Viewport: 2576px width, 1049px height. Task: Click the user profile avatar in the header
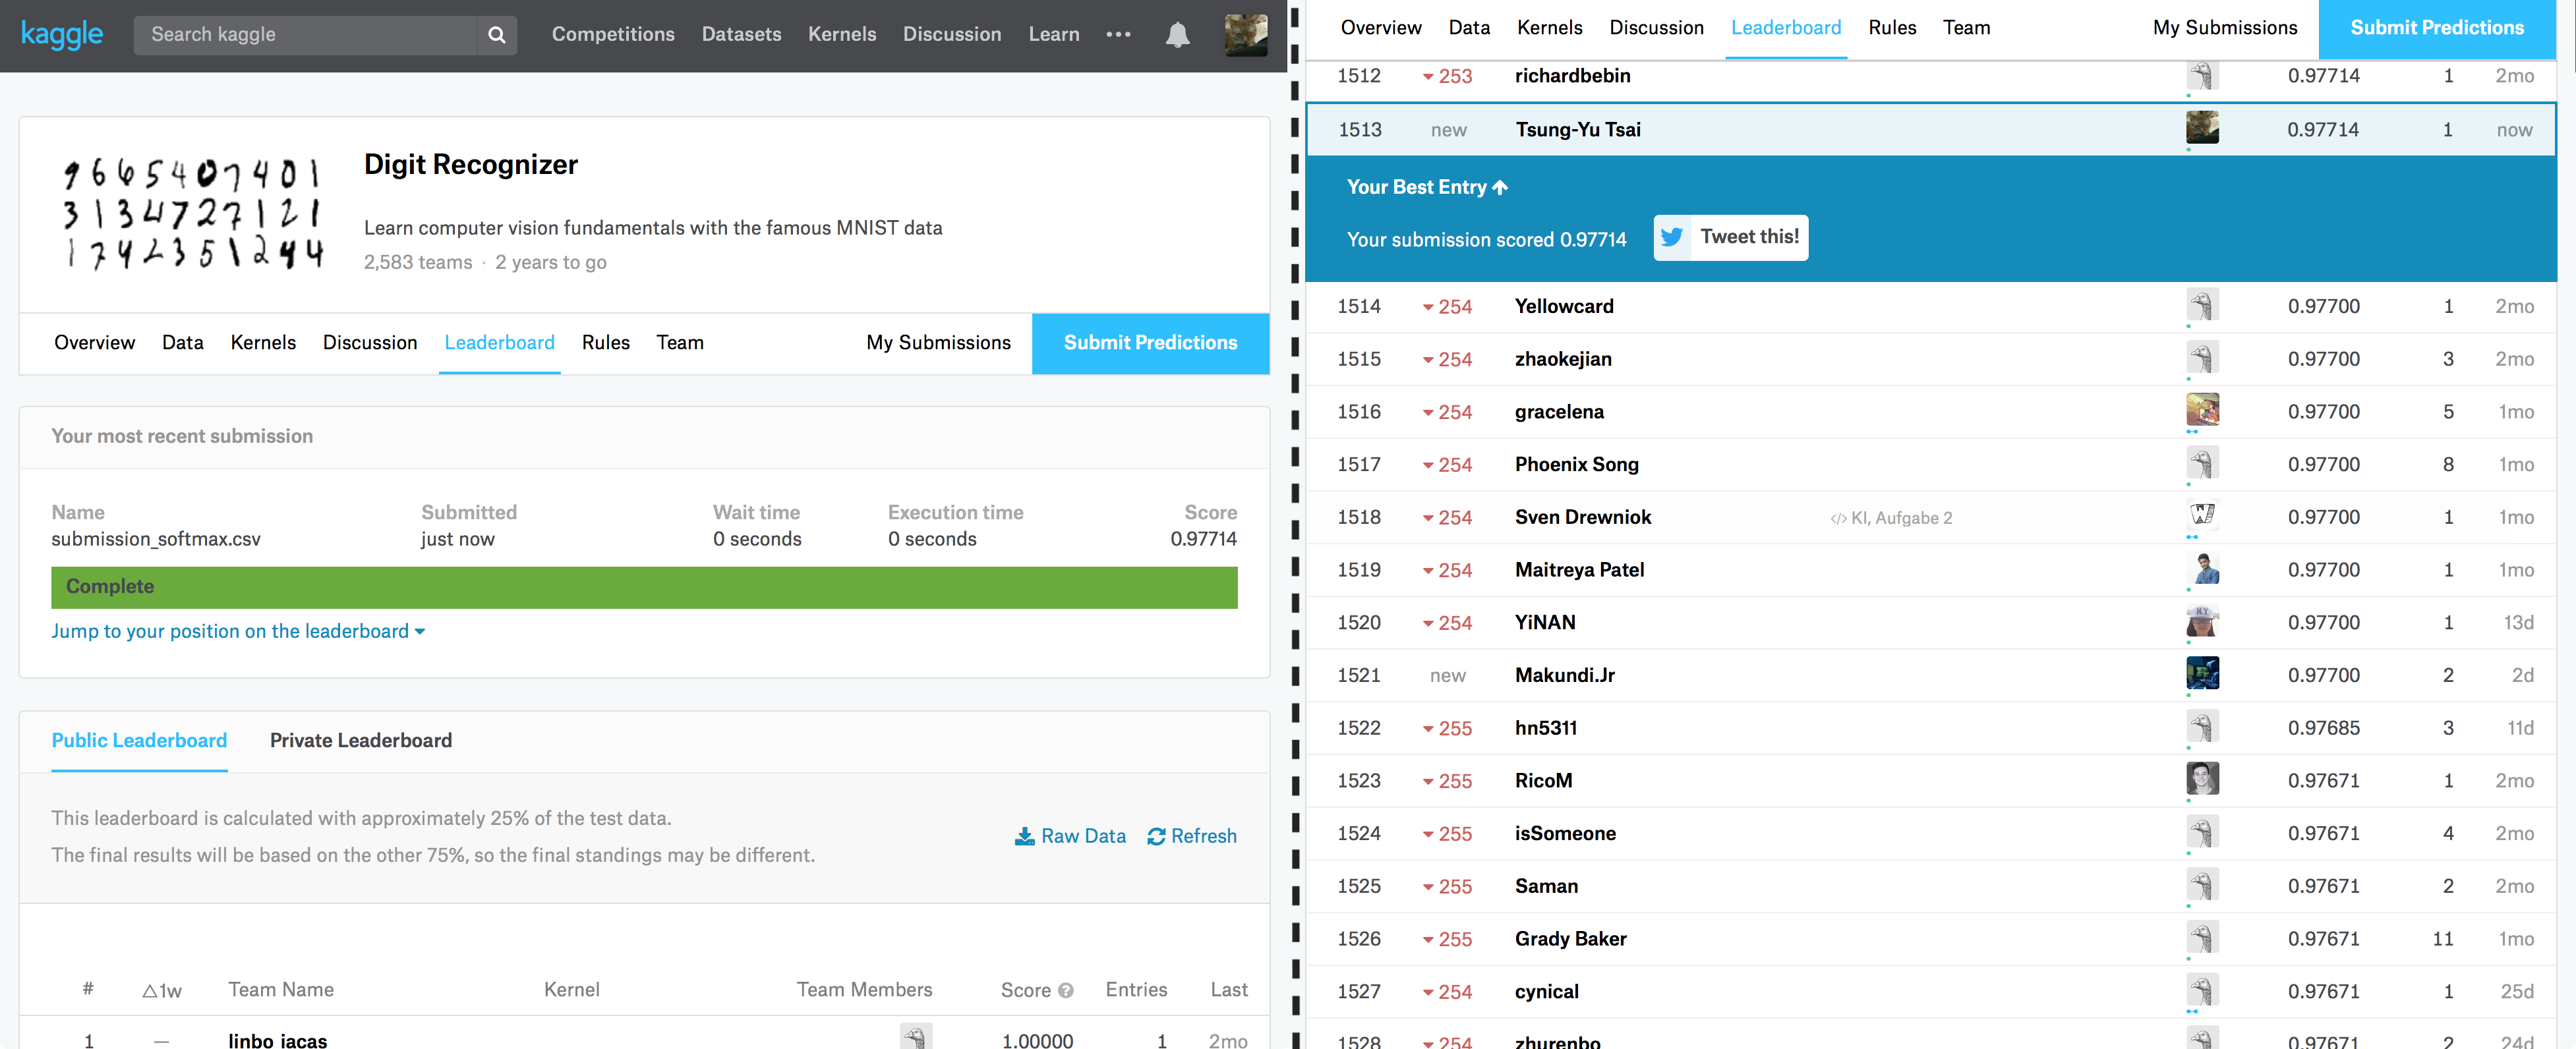(x=1245, y=35)
